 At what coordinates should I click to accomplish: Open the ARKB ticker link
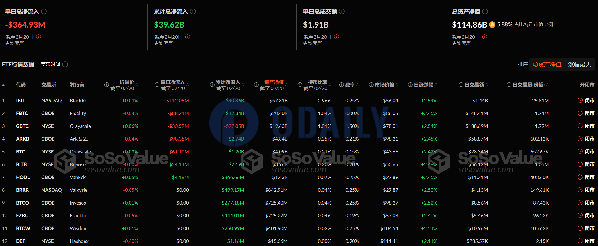(x=22, y=139)
